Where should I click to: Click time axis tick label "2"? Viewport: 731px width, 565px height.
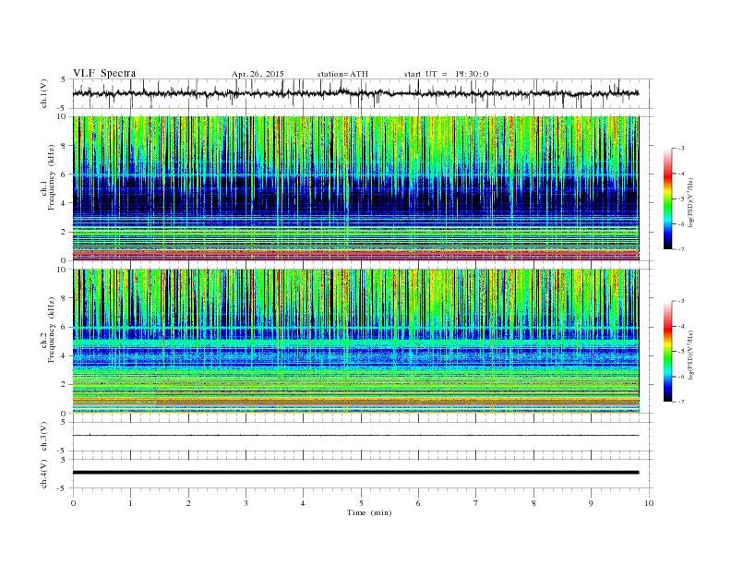(188, 503)
